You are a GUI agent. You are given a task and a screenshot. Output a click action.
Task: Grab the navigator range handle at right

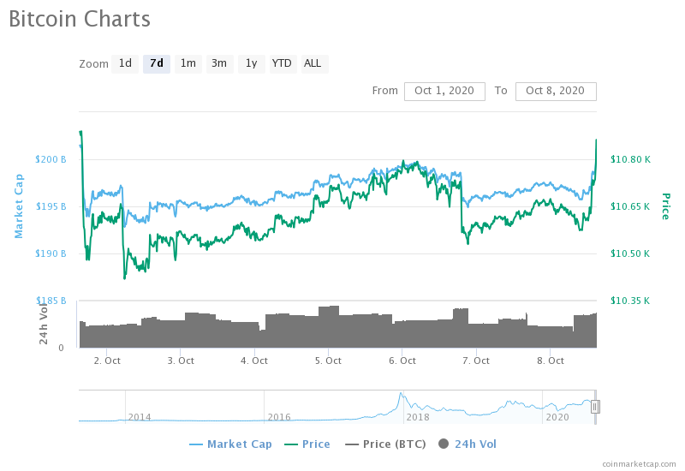(x=595, y=407)
